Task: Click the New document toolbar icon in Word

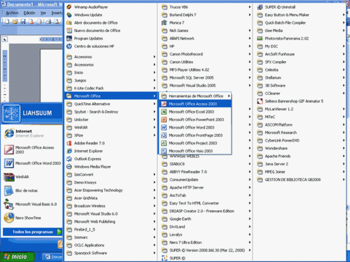Action: (7, 21)
